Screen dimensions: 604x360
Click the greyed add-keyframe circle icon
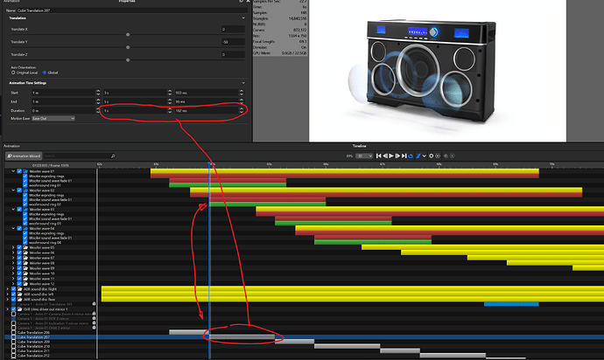[453, 156]
